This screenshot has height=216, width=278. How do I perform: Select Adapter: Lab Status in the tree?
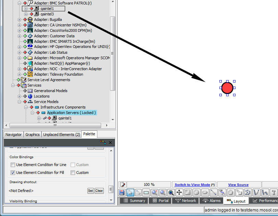coord(51,52)
